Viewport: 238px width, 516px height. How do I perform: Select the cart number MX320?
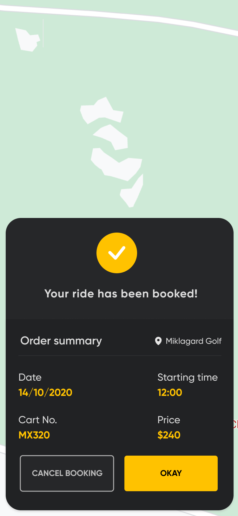click(x=34, y=435)
